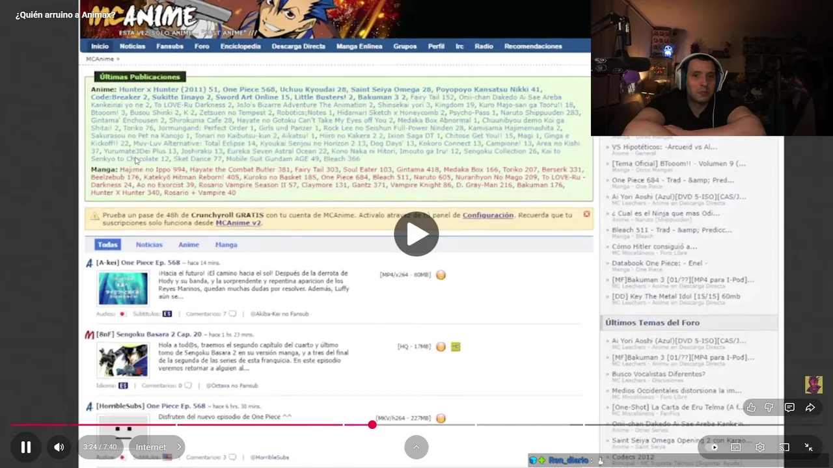Click the red scrubber handle on the progress bar
833x468 pixels.
click(x=372, y=424)
